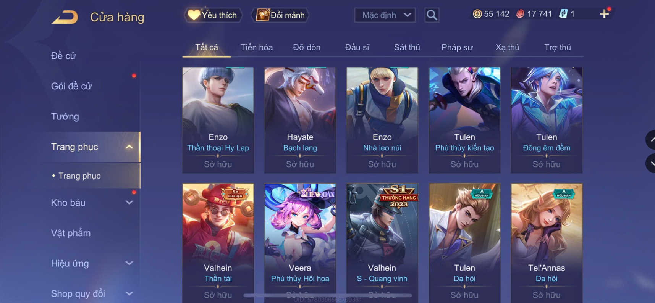Tap the blue ticket currency icon

563,14
